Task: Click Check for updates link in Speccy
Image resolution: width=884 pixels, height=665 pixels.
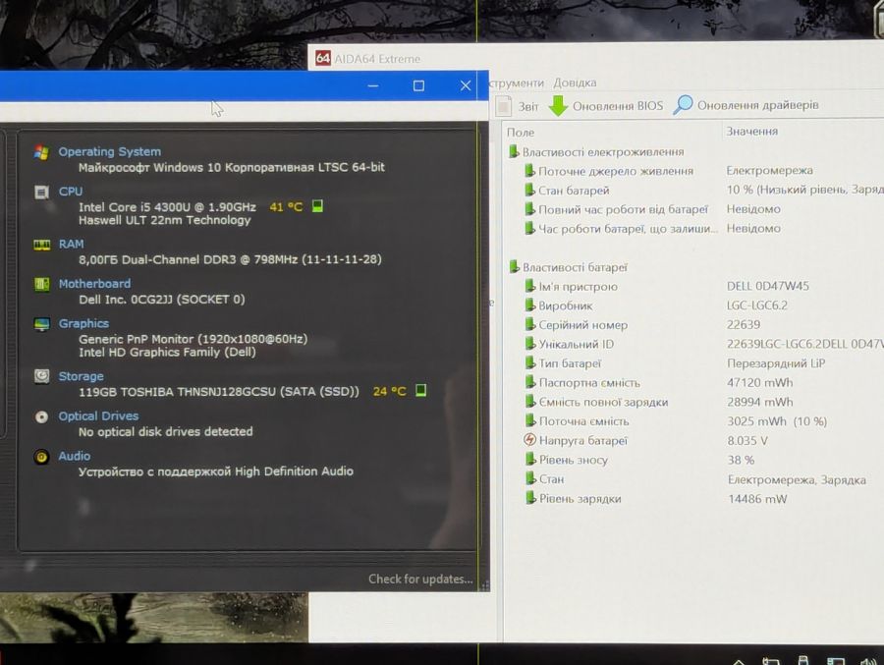Action: [420, 580]
